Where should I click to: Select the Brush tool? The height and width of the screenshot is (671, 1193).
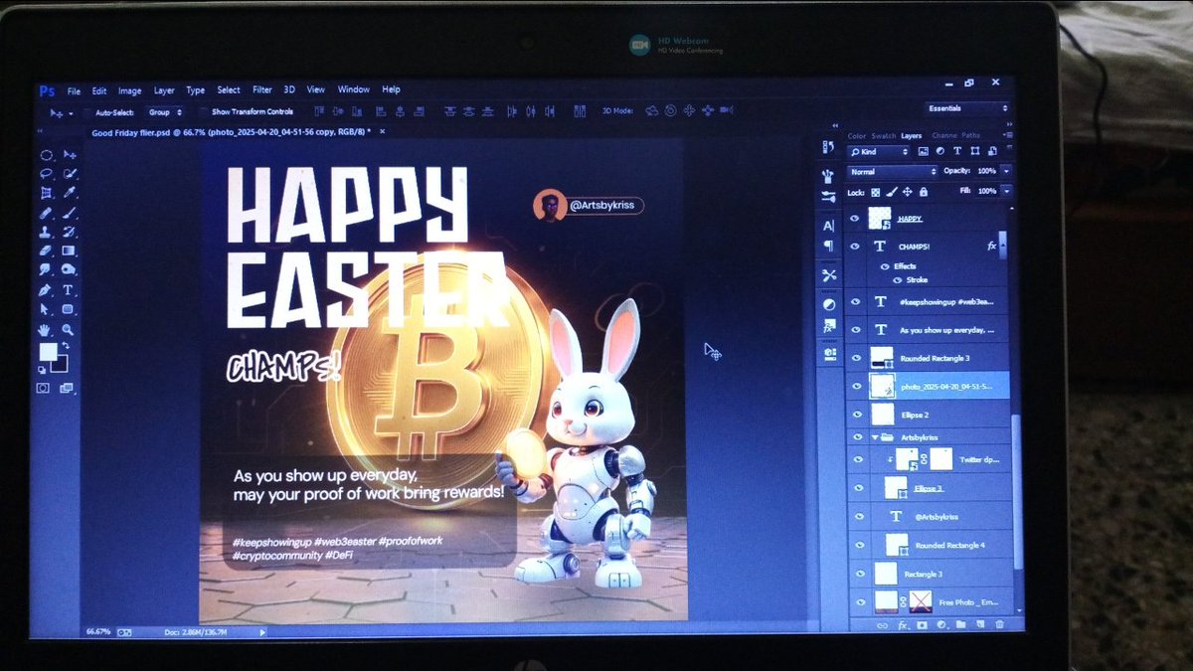(70, 213)
